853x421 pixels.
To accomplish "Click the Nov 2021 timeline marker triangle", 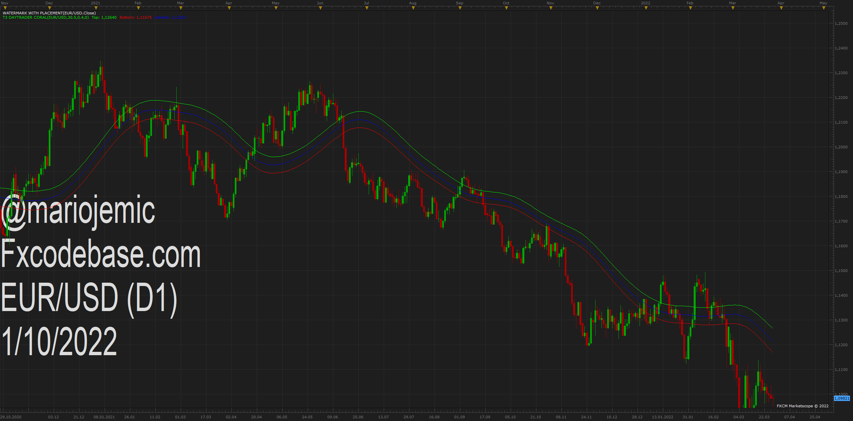I will coord(551,8).
